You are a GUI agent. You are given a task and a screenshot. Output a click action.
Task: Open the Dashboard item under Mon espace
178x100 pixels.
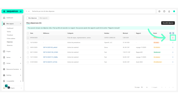point(10,28)
